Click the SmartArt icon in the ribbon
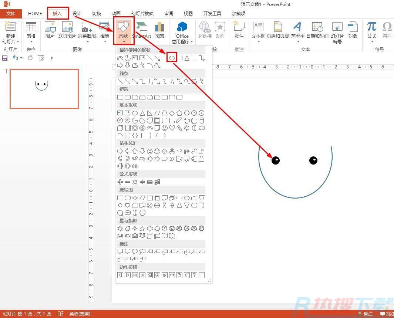 (x=142, y=30)
